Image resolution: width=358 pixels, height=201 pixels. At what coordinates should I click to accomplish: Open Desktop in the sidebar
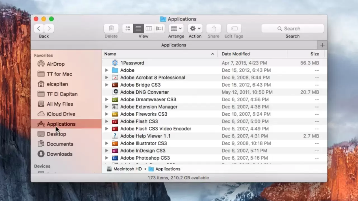point(56,134)
